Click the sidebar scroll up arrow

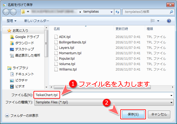coord(46,28)
